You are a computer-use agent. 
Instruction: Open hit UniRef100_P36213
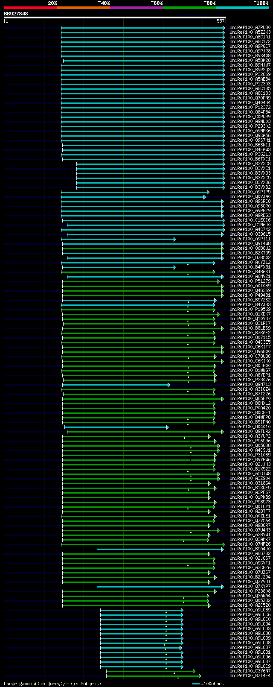(x=250, y=155)
